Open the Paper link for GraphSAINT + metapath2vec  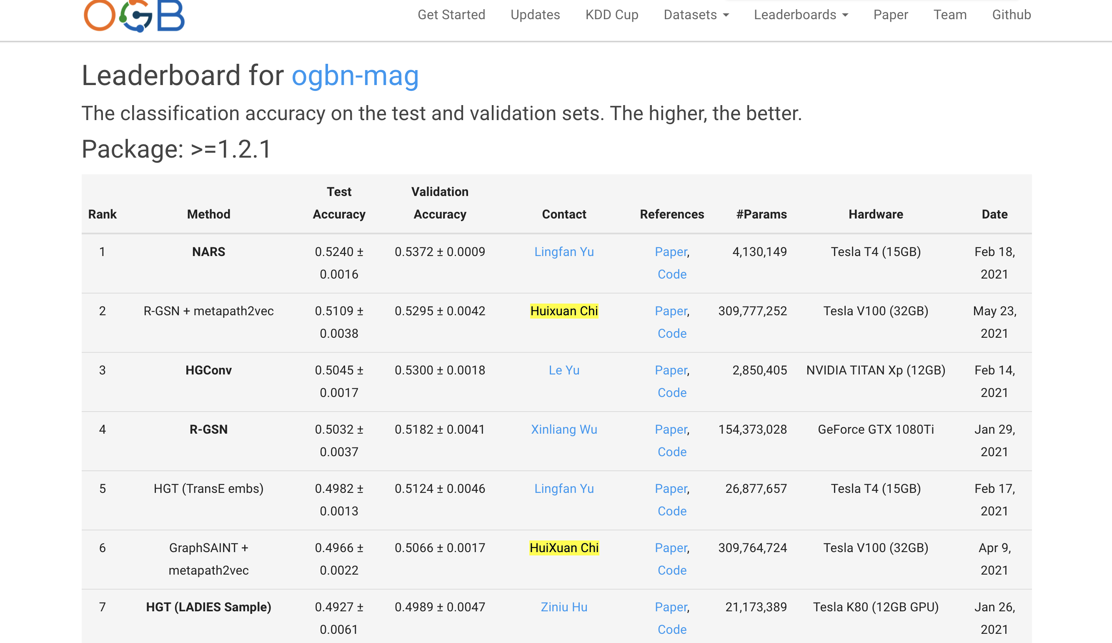(670, 548)
